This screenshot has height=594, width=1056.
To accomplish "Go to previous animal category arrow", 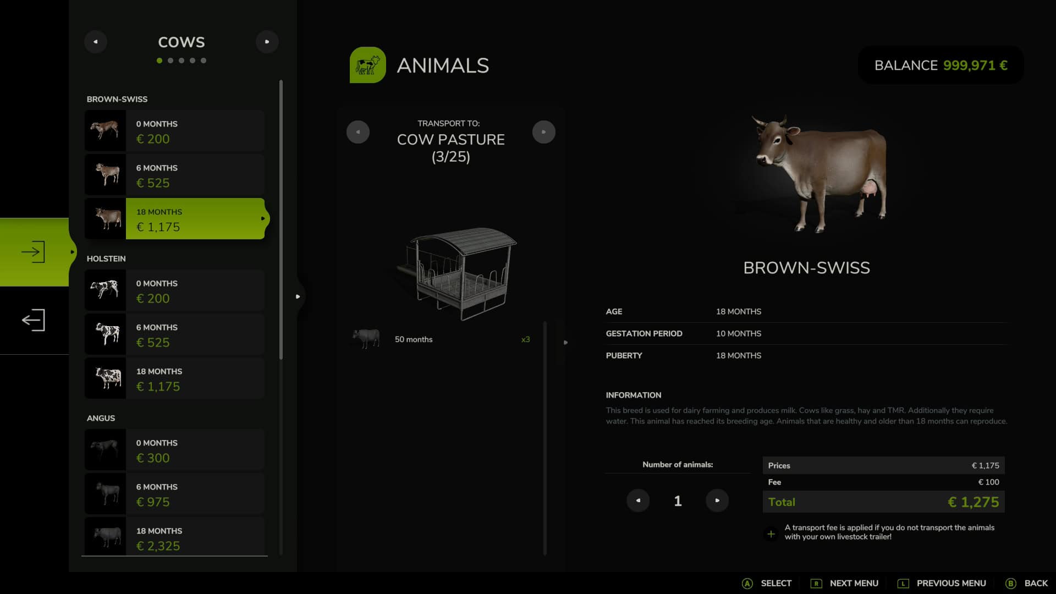I will 96,42.
